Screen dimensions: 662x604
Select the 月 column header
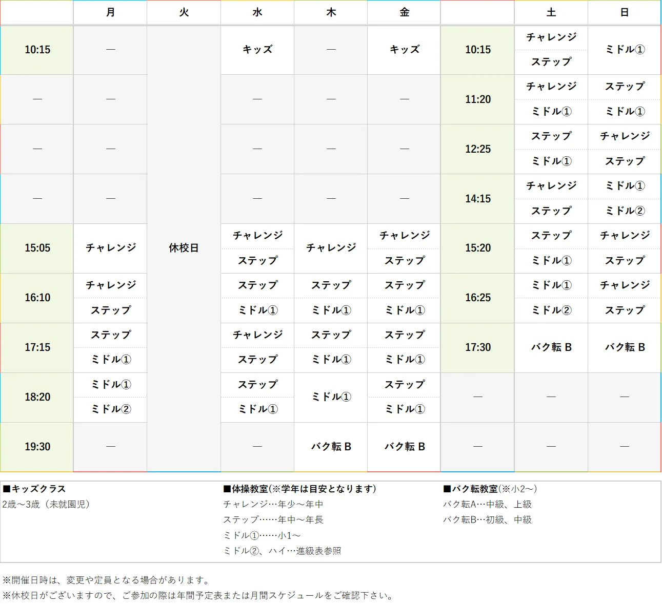click(110, 12)
